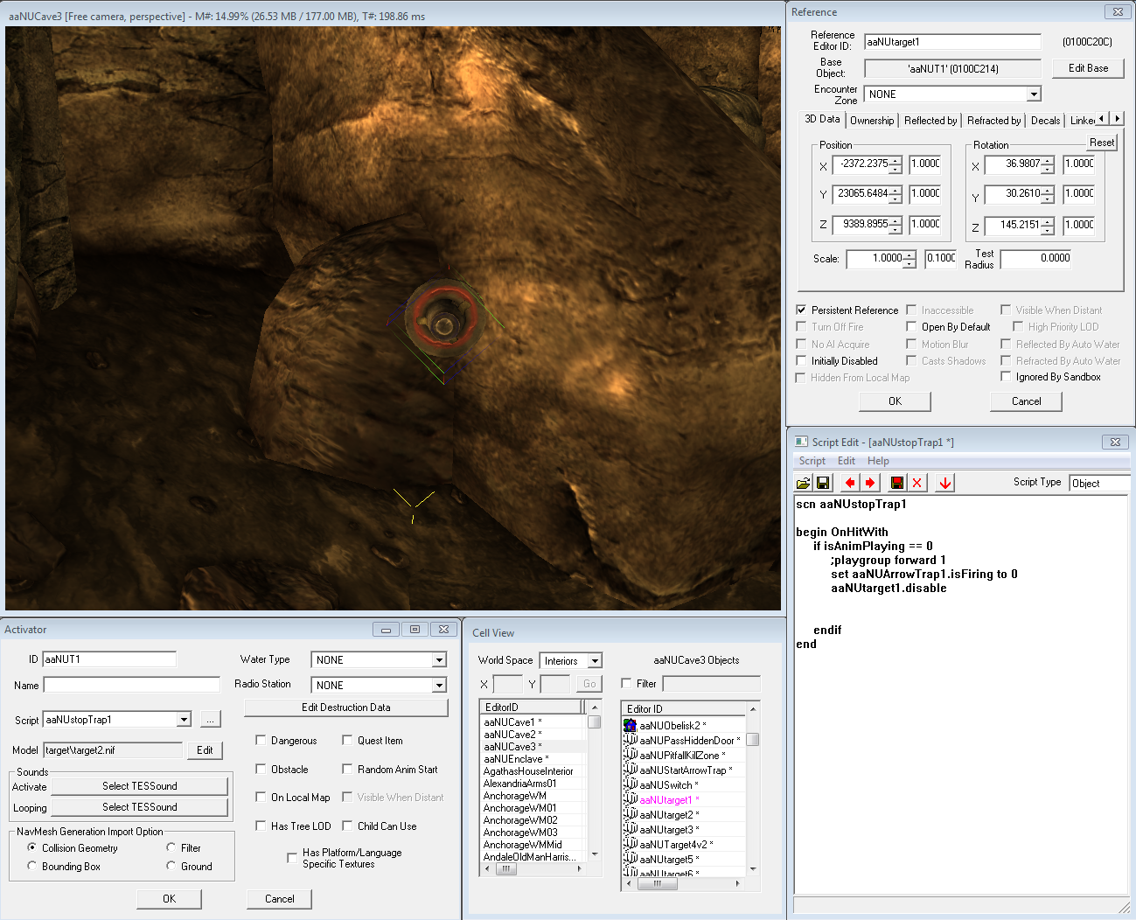The width and height of the screenshot is (1136, 920).
Task: Click the red floppy disk recompile icon
Action: pos(897,483)
